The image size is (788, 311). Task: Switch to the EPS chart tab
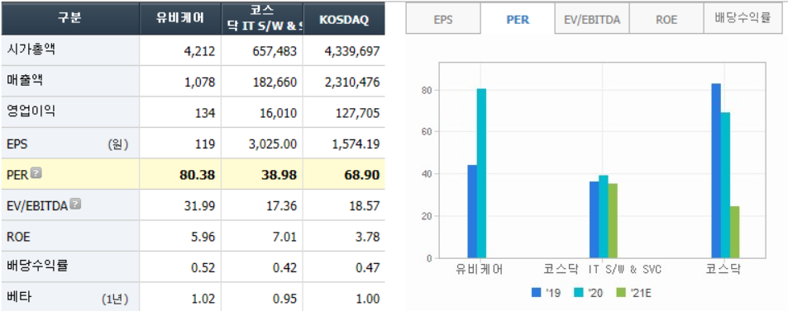[443, 20]
